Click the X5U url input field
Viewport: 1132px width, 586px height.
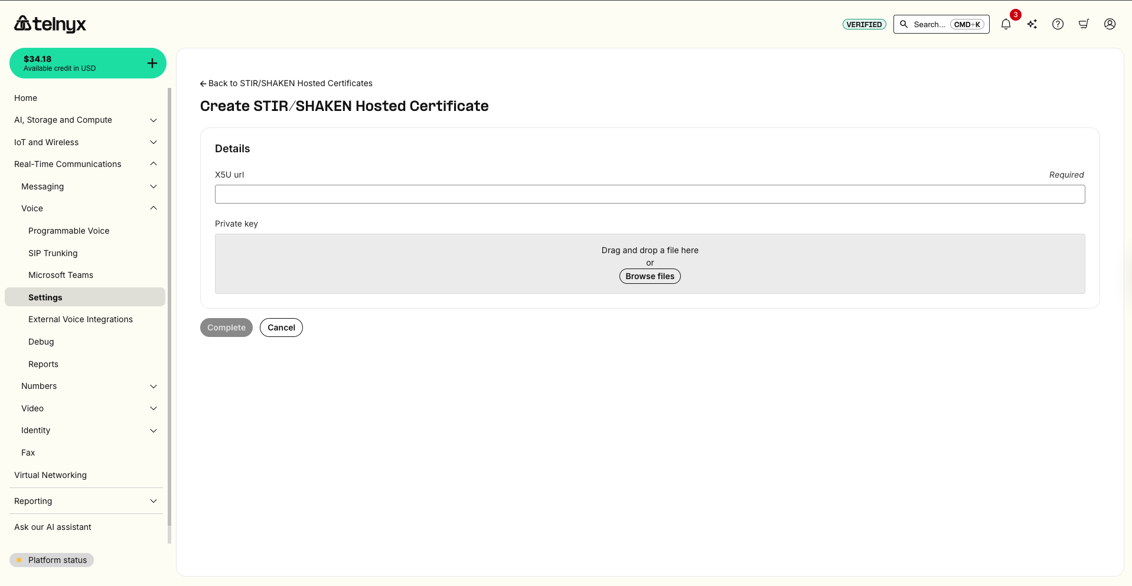pos(650,194)
